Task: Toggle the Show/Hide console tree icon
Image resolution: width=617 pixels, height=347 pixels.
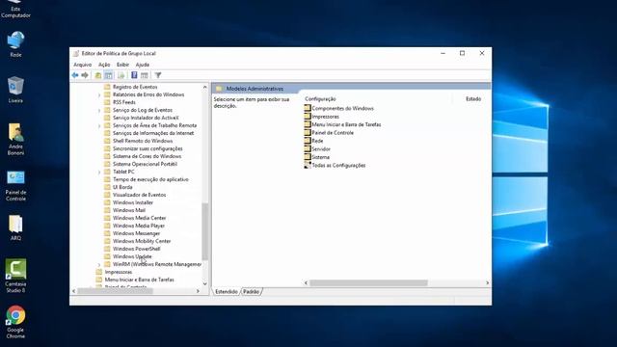Action: 108,75
